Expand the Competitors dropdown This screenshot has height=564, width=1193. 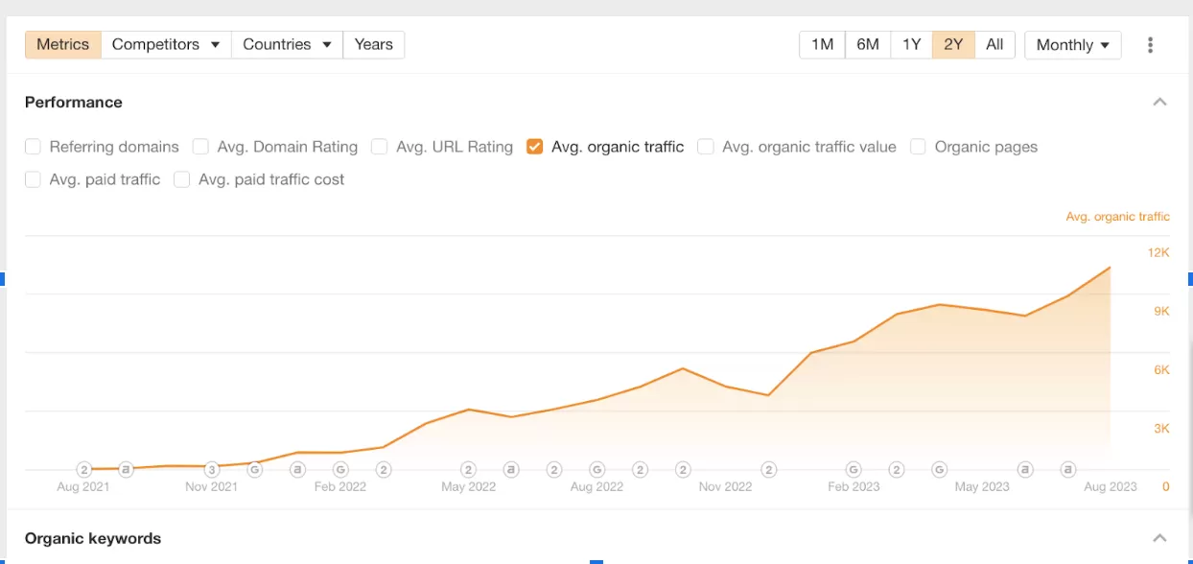166,45
